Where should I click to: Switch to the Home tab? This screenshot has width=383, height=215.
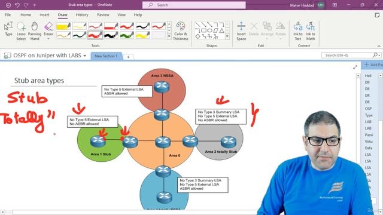[x=26, y=15]
